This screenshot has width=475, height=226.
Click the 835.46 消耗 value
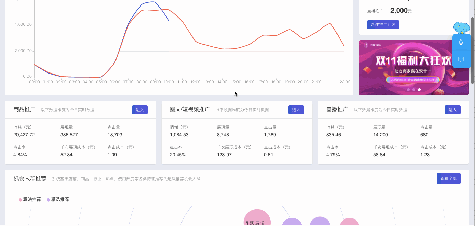[333, 135]
